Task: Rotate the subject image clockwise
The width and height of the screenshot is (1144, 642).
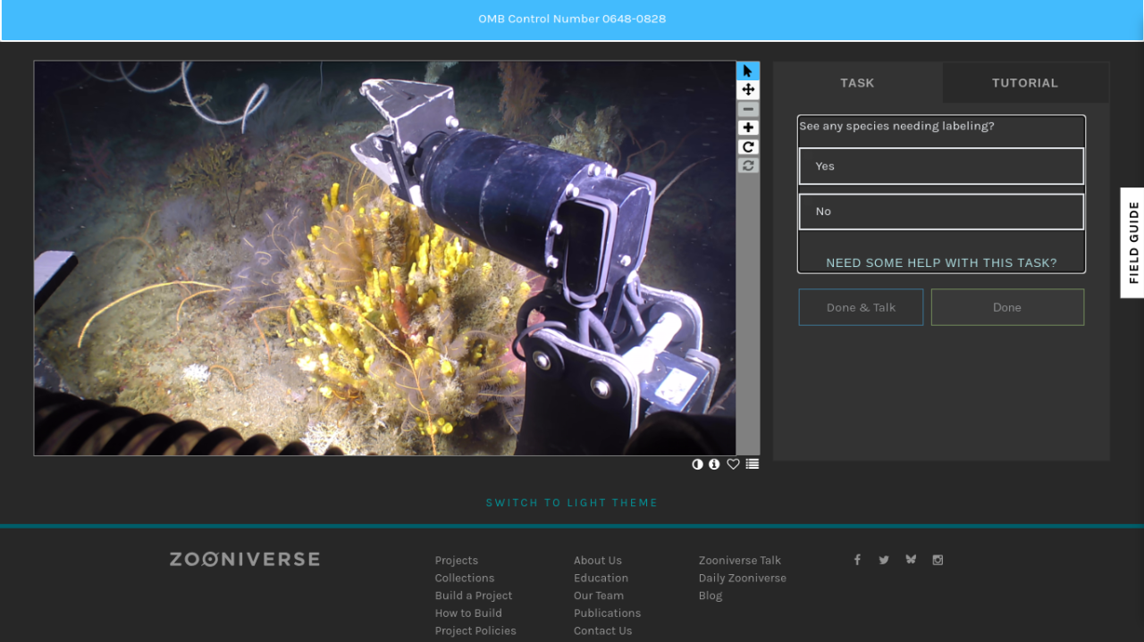Action: click(748, 146)
